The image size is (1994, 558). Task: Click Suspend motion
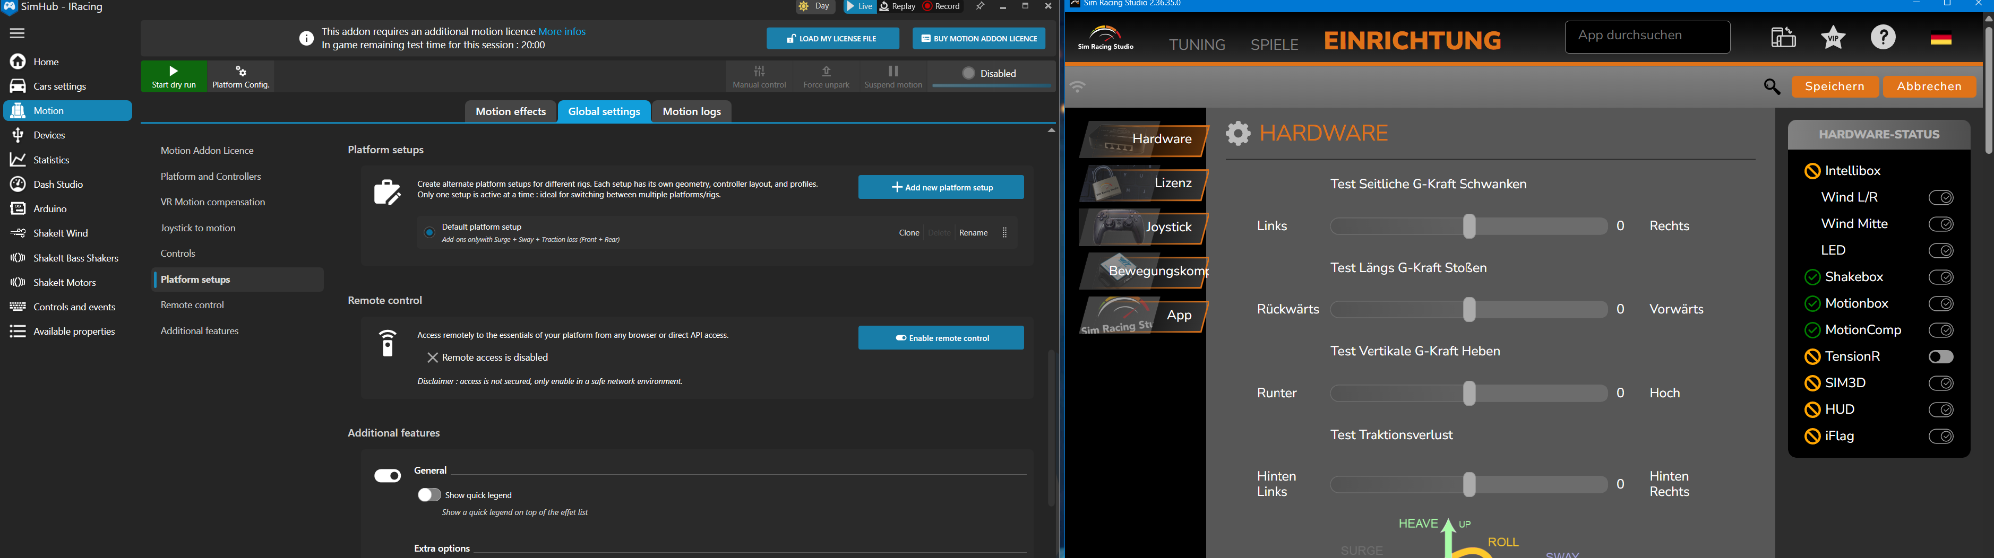[x=893, y=76]
